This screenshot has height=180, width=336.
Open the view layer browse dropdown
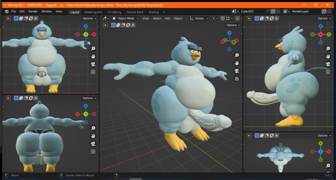(x=286, y=11)
